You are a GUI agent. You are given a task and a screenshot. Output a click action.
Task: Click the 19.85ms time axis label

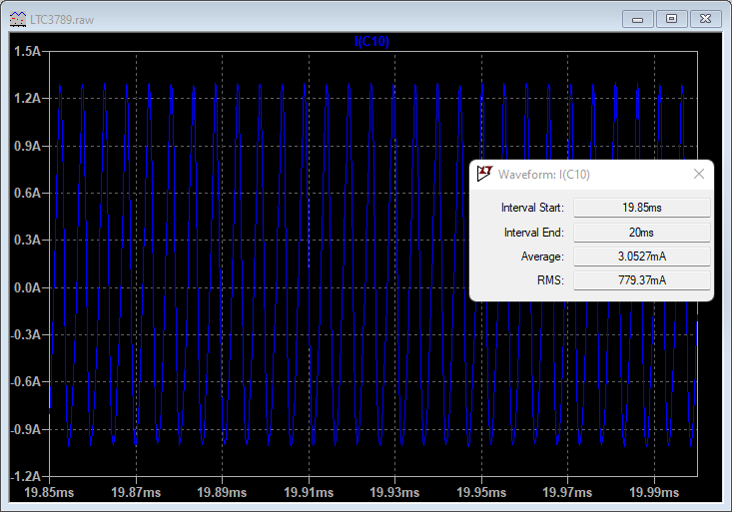tap(49, 492)
